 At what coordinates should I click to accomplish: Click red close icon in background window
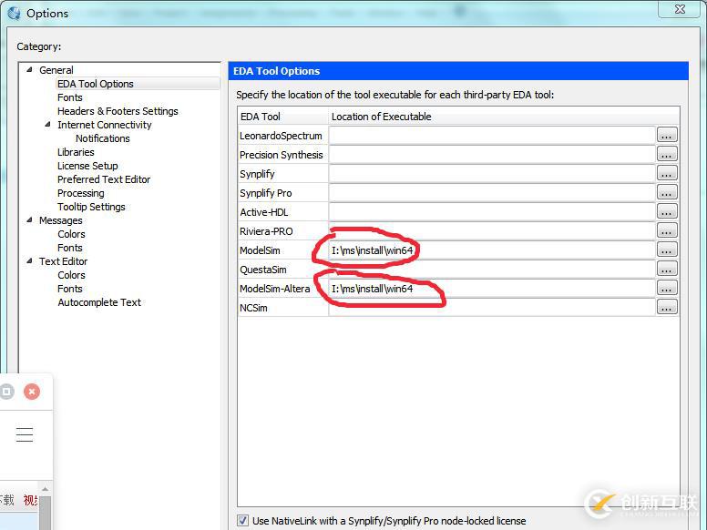point(32,392)
